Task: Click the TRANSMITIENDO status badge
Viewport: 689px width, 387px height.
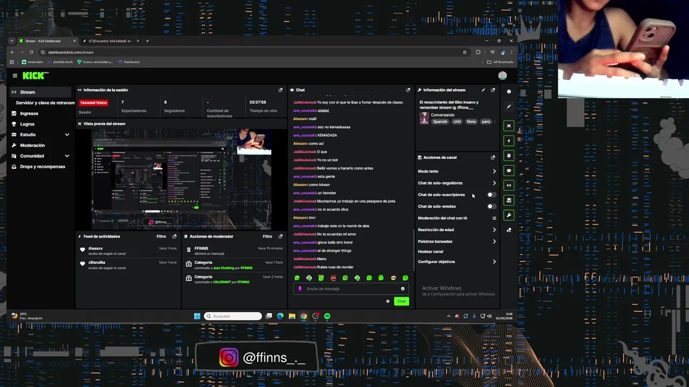Action: [x=94, y=103]
